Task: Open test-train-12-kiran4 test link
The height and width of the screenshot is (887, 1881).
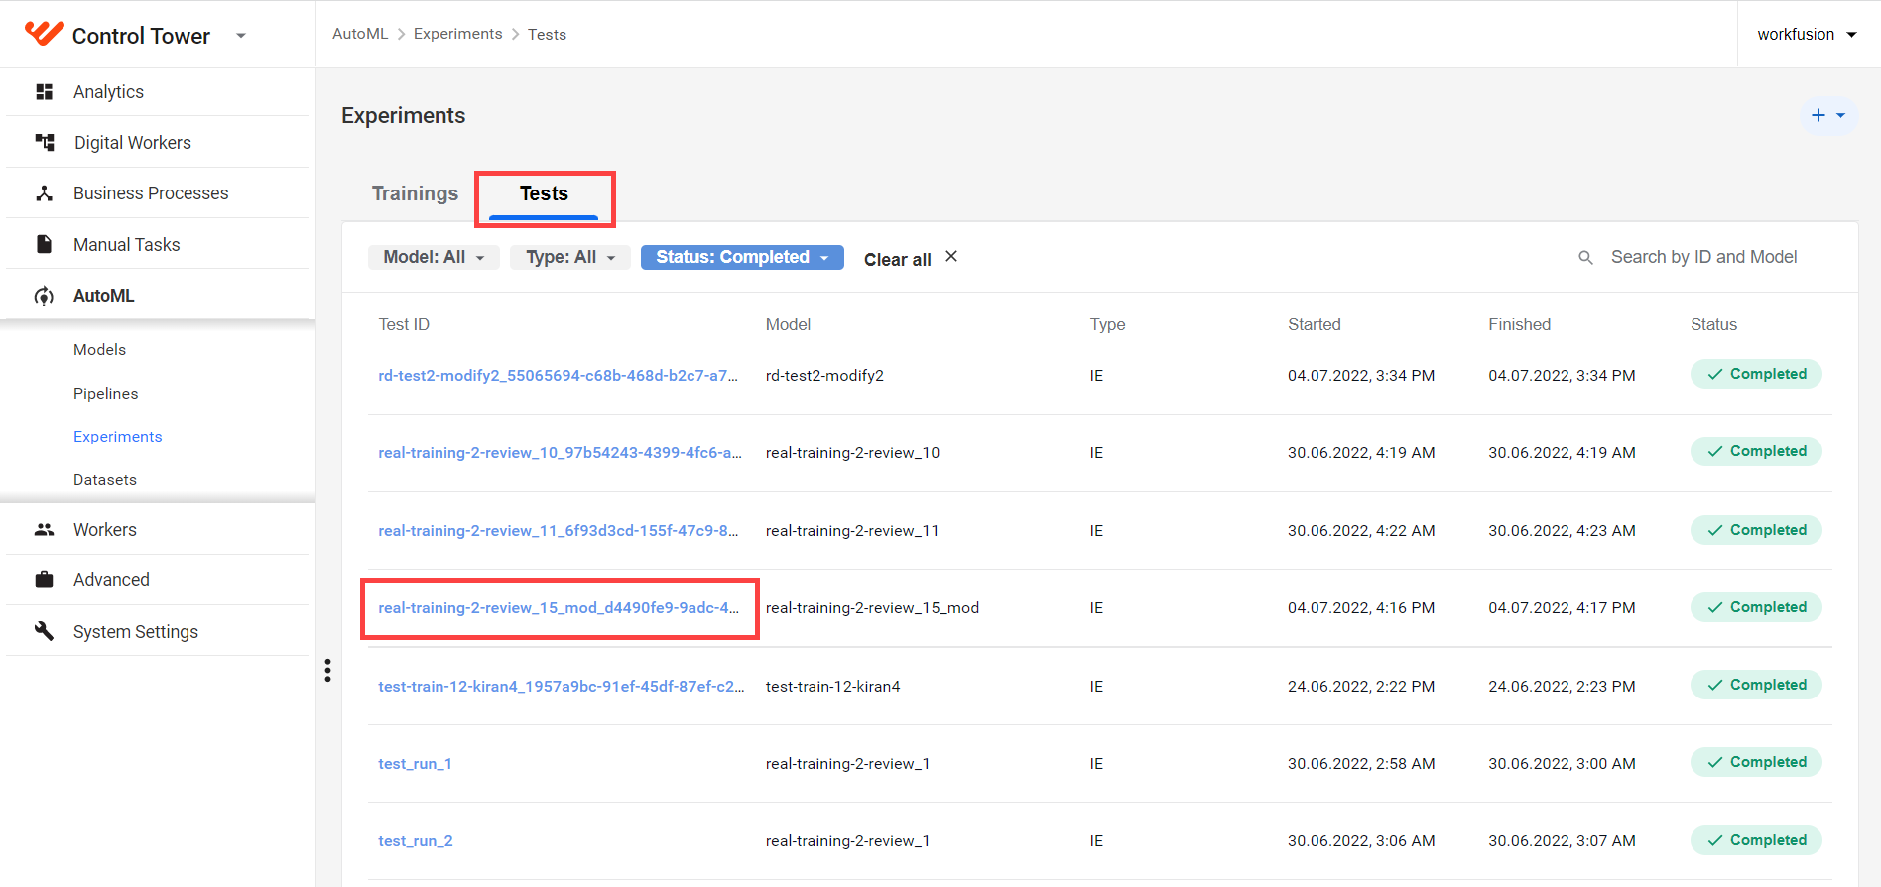Action: [561, 687]
